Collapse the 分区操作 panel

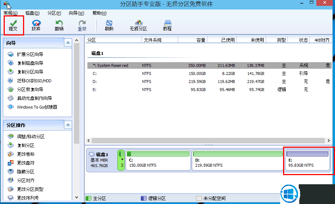[x=68, y=125]
